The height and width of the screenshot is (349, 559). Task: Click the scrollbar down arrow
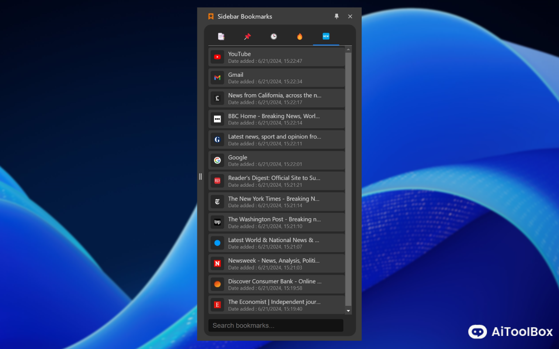pos(348,311)
